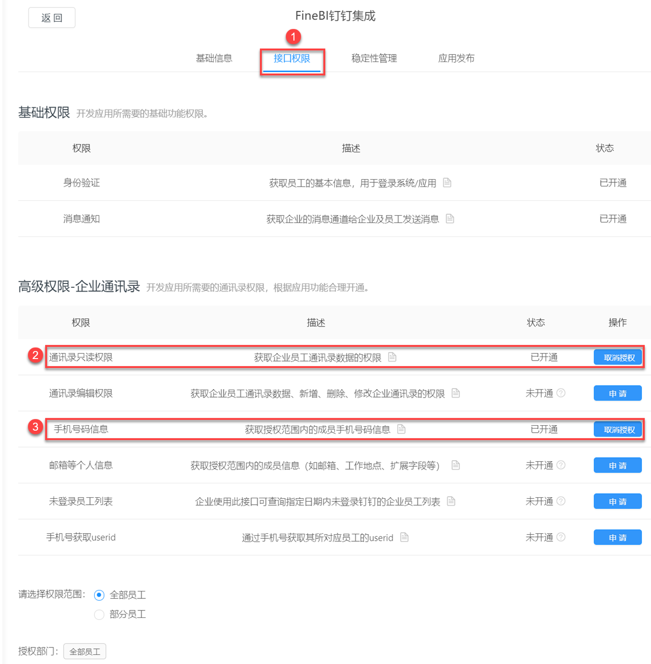Image resolution: width=651 pixels, height=664 pixels.
Task: Open document icon in 未登录员工列表 row
Action: click(451, 501)
